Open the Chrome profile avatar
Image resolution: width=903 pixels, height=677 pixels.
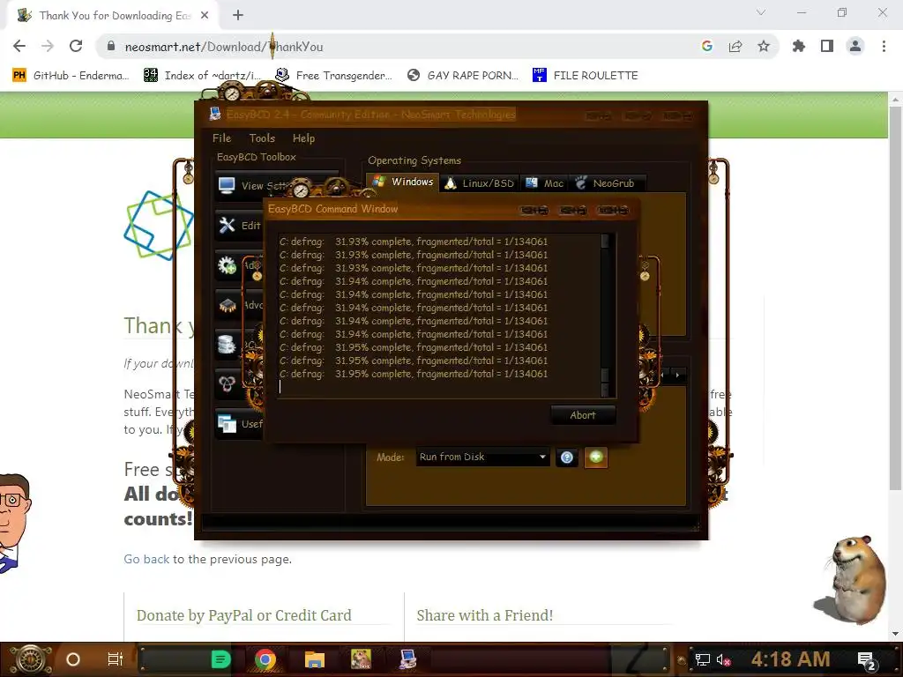click(855, 46)
